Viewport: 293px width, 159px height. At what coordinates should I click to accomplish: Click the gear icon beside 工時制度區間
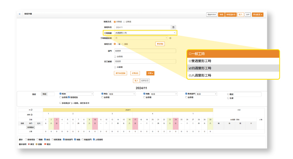[x=170, y=38]
